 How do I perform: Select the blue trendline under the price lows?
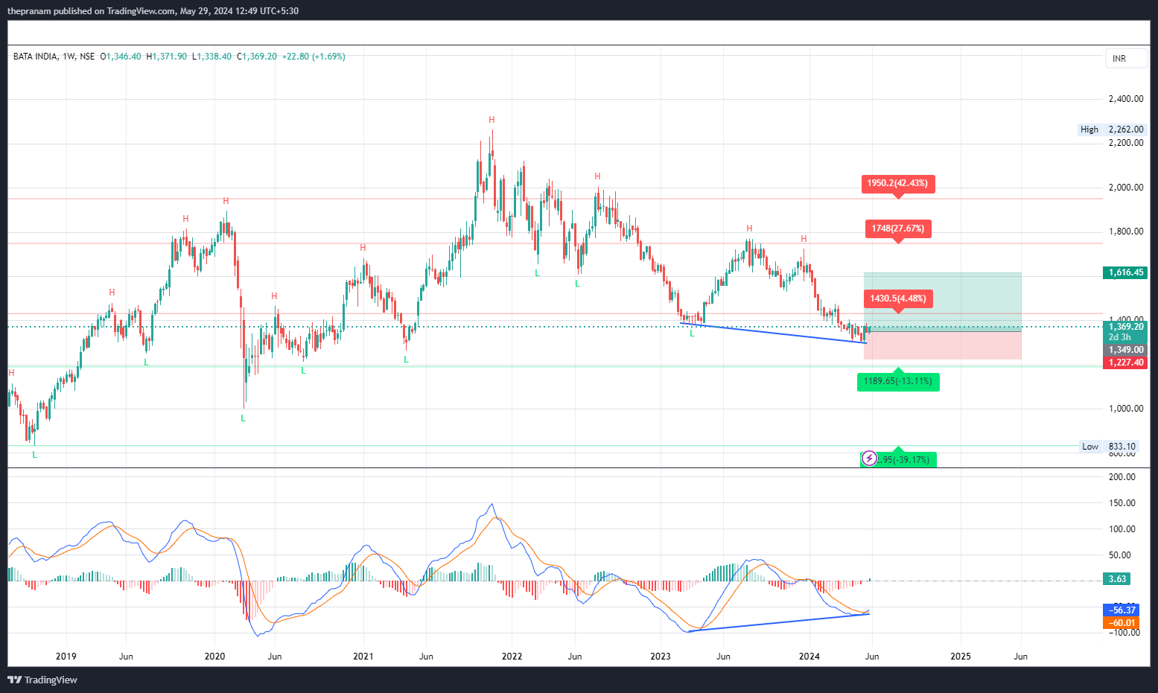(x=773, y=332)
